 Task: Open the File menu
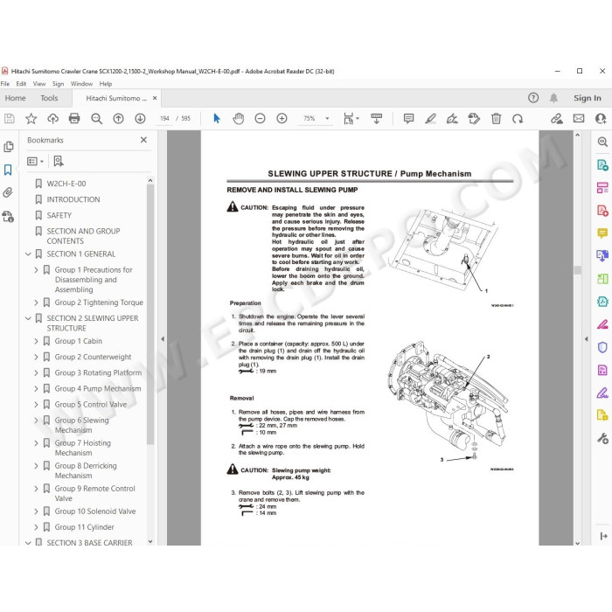pyautogui.click(x=5, y=84)
